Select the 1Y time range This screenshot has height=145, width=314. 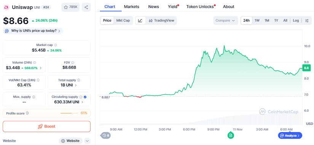[276, 20]
